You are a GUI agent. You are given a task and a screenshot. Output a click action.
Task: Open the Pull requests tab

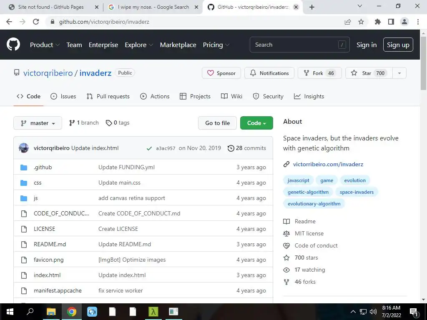coord(108,96)
